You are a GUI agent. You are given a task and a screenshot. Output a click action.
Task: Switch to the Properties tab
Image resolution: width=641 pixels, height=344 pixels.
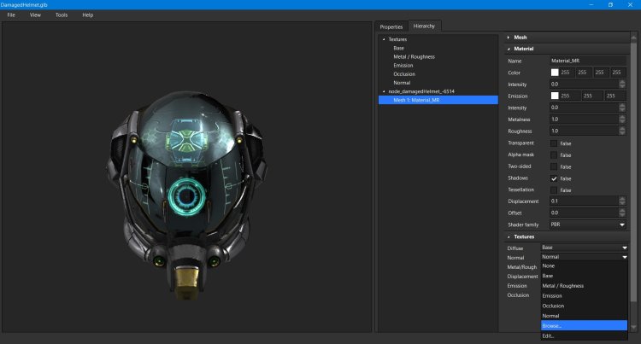point(391,26)
